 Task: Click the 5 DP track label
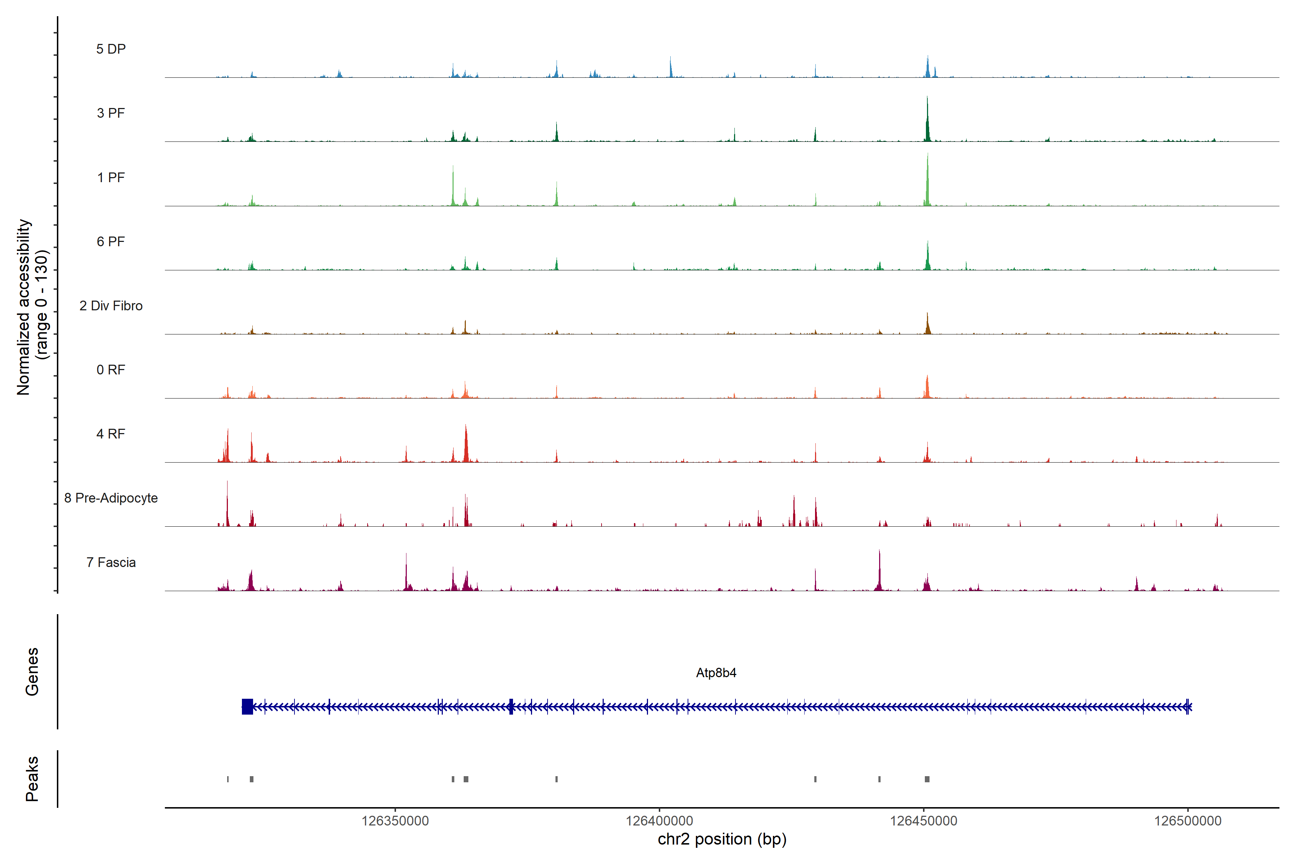[111, 49]
